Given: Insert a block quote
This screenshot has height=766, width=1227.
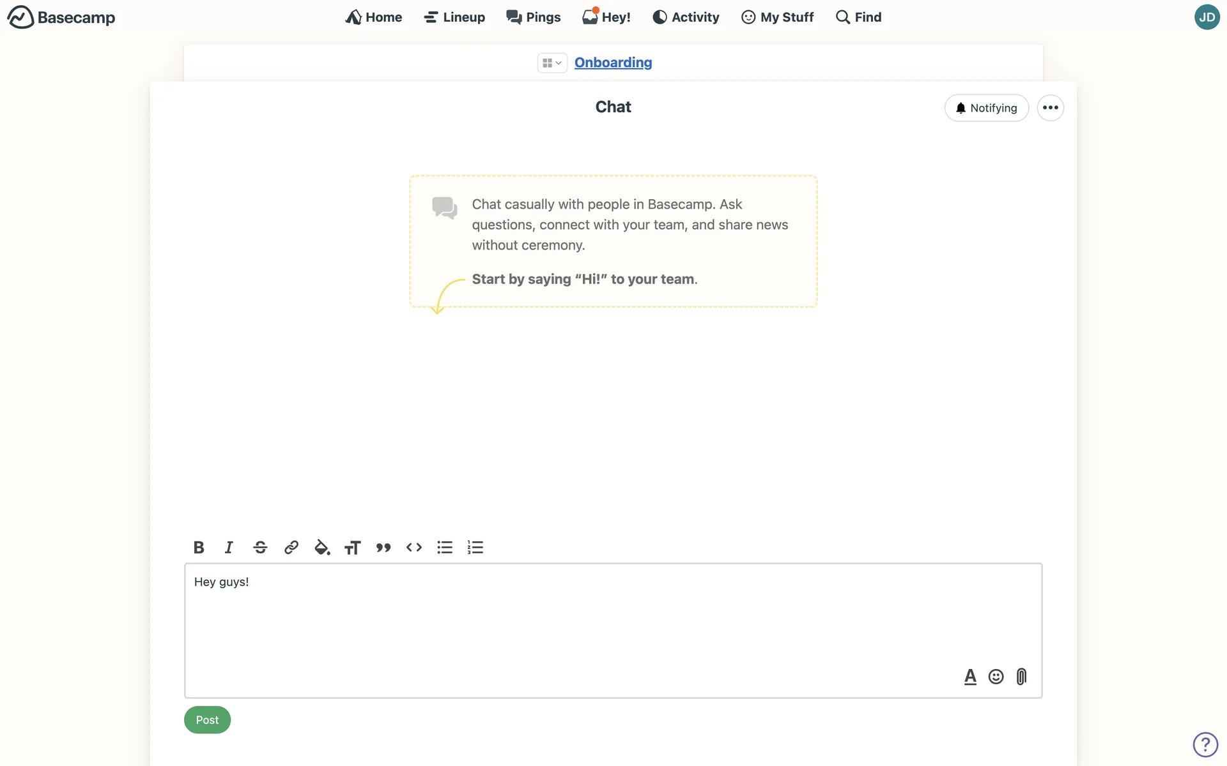Looking at the screenshot, I should (x=383, y=547).
